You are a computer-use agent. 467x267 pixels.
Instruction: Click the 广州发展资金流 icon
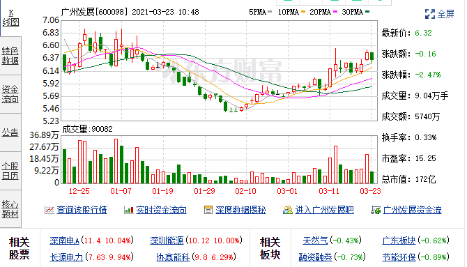tap(376, 210)
